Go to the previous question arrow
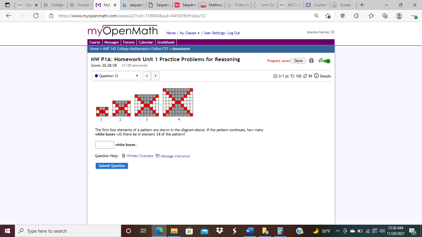The width and height of the screenshot is (422, 237). 147,76
